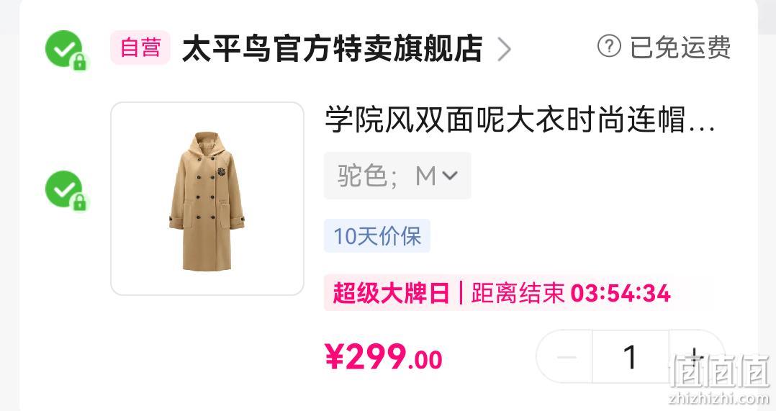Click the quantity field showing 1

tap(631, 356)
